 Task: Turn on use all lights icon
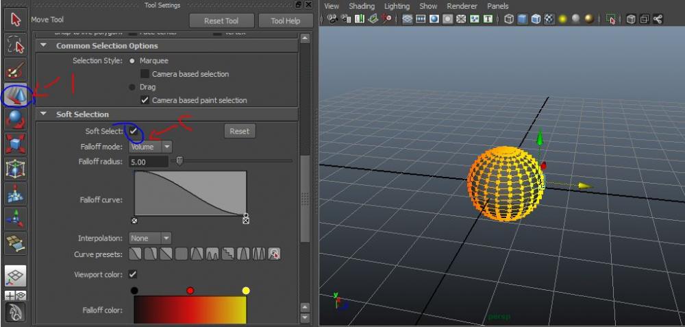tap(562, 20)
